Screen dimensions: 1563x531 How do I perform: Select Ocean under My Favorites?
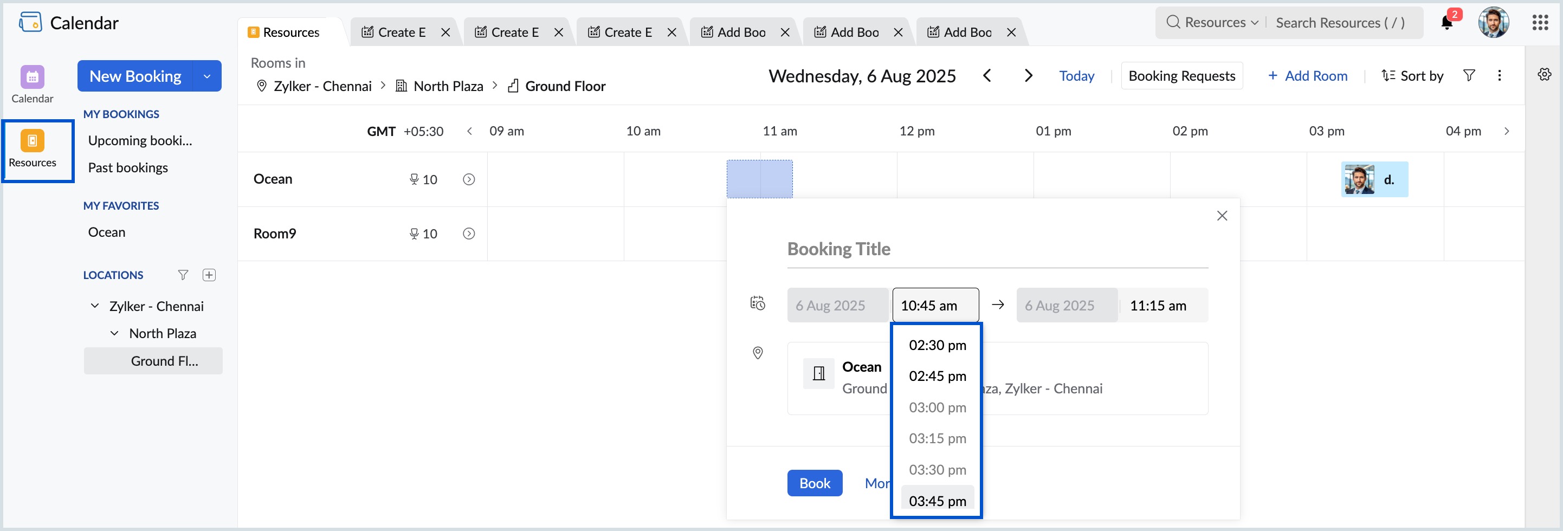[107, 232]
